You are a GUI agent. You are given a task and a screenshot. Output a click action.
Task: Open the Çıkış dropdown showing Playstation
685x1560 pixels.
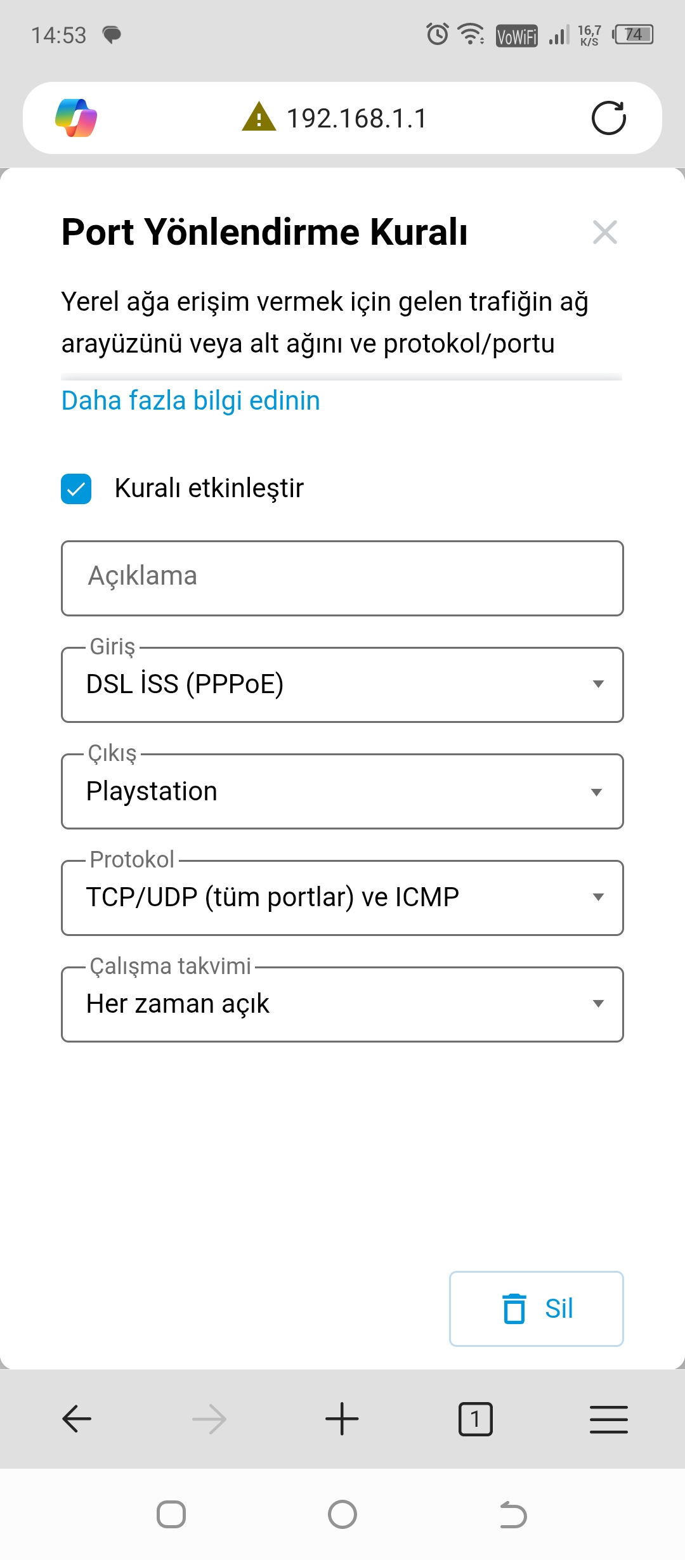342,791
